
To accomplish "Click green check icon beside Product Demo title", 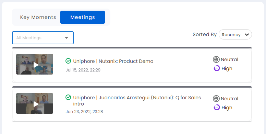I will (68, 61).
